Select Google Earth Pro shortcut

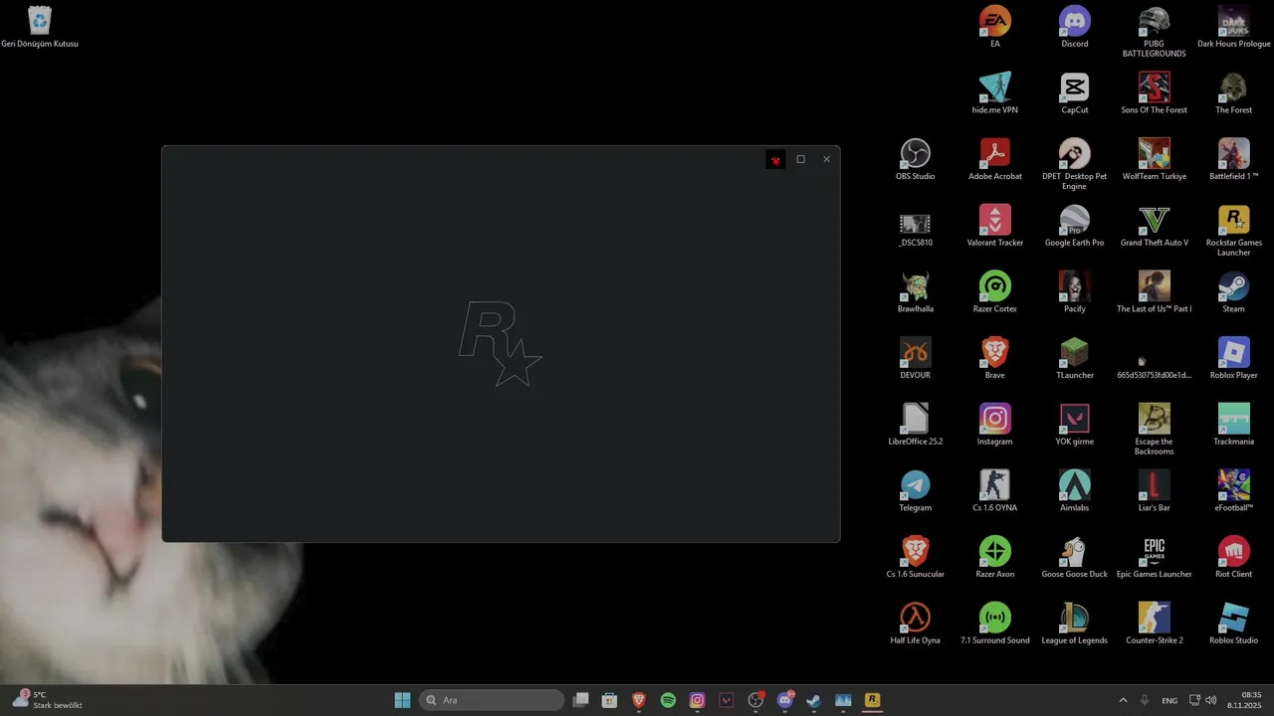click(1075, 226)
